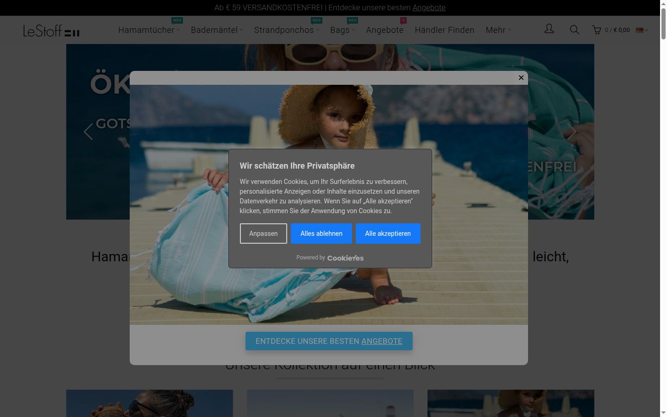The image size is (667, 417).
Task: Close the promotional popup
Action: pyautogui.click(x=521, y=77)
